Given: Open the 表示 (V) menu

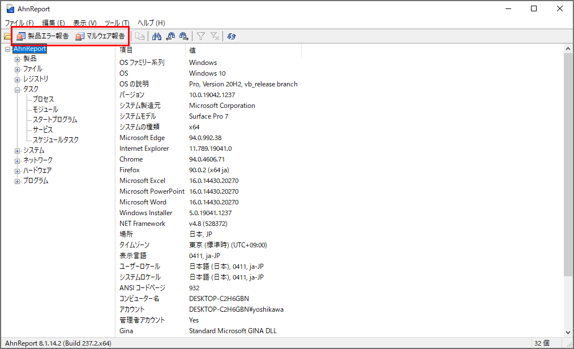Looking at the screenshot, I should pos(85,23).
